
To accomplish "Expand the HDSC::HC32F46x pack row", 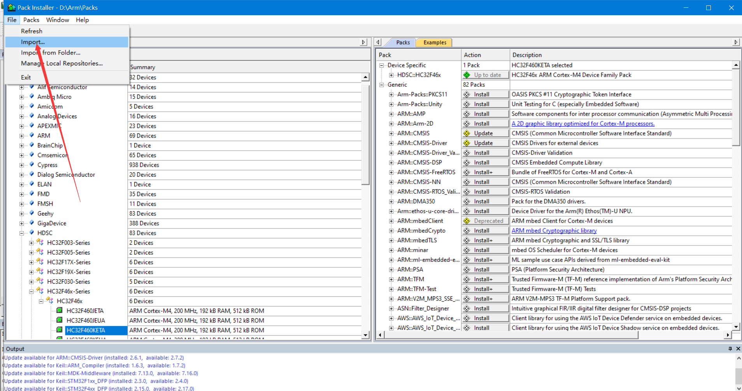I will tap(391, 75).
